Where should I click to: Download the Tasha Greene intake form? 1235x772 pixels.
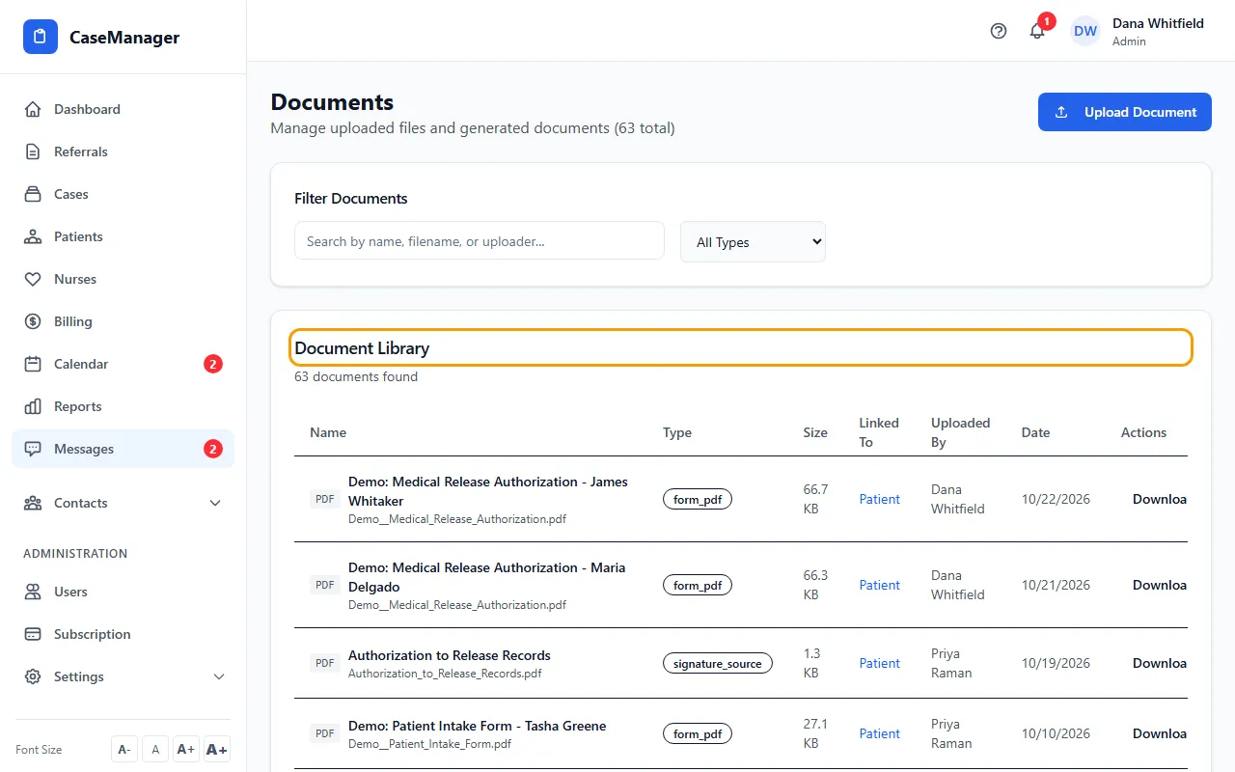pyautogui.click(x=1160, y=733)
